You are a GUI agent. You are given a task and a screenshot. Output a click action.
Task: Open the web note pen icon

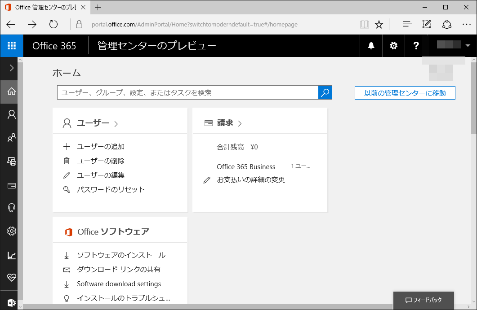(427, 24)
